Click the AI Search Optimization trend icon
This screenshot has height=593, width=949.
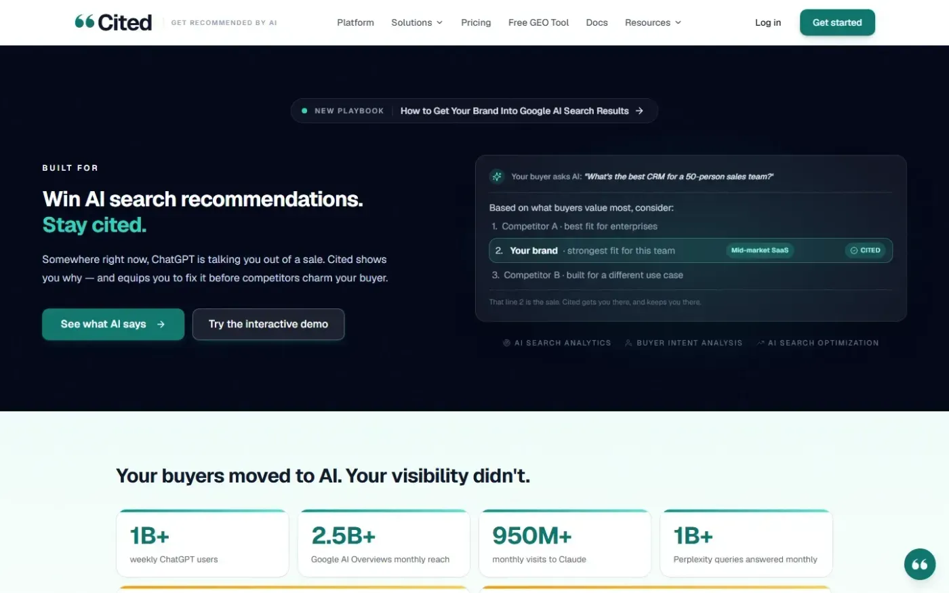tap(761, 343)
